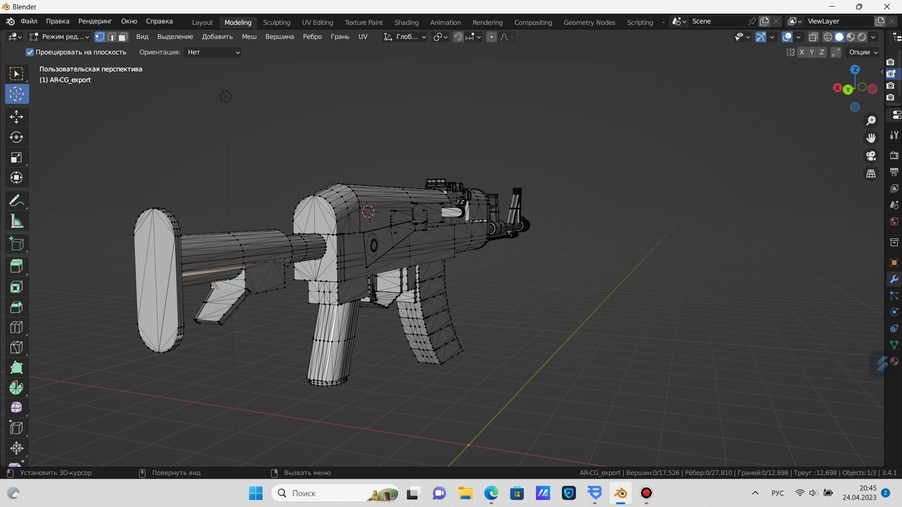Screen dimensions: 902x507
Task: Toggle snapping magnet icon
Action: point(458,37)
